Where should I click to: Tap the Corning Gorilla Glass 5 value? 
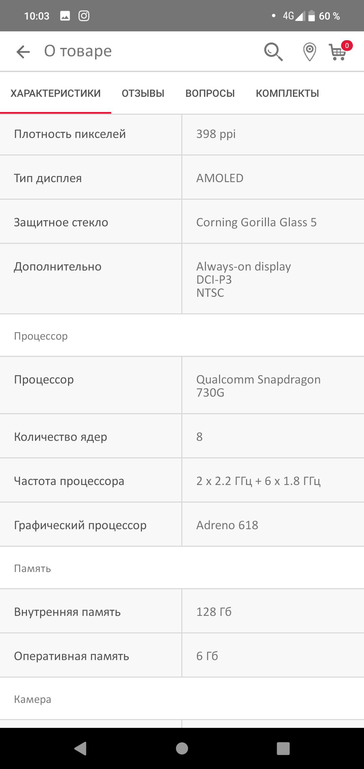click(x=256, y=222)
